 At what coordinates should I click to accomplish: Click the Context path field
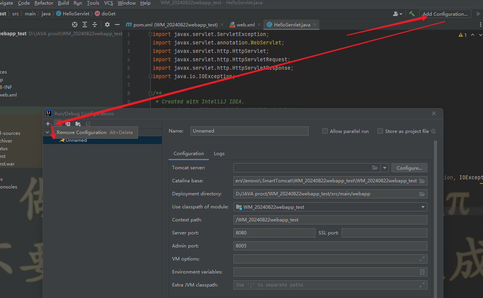[330, 220]
